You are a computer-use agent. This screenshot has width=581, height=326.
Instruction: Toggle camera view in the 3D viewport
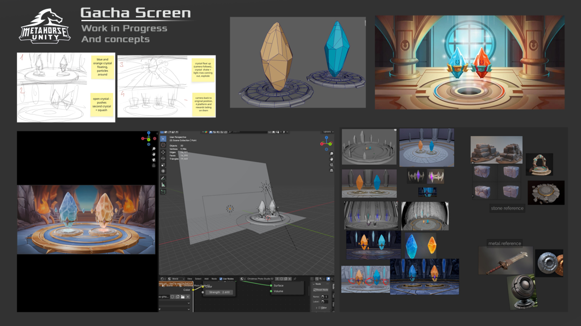click(331, 165)
